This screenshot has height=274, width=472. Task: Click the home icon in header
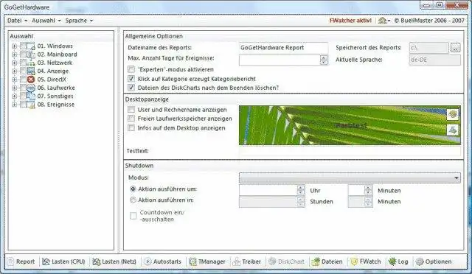pyautogui.click(x=382, y=21)
